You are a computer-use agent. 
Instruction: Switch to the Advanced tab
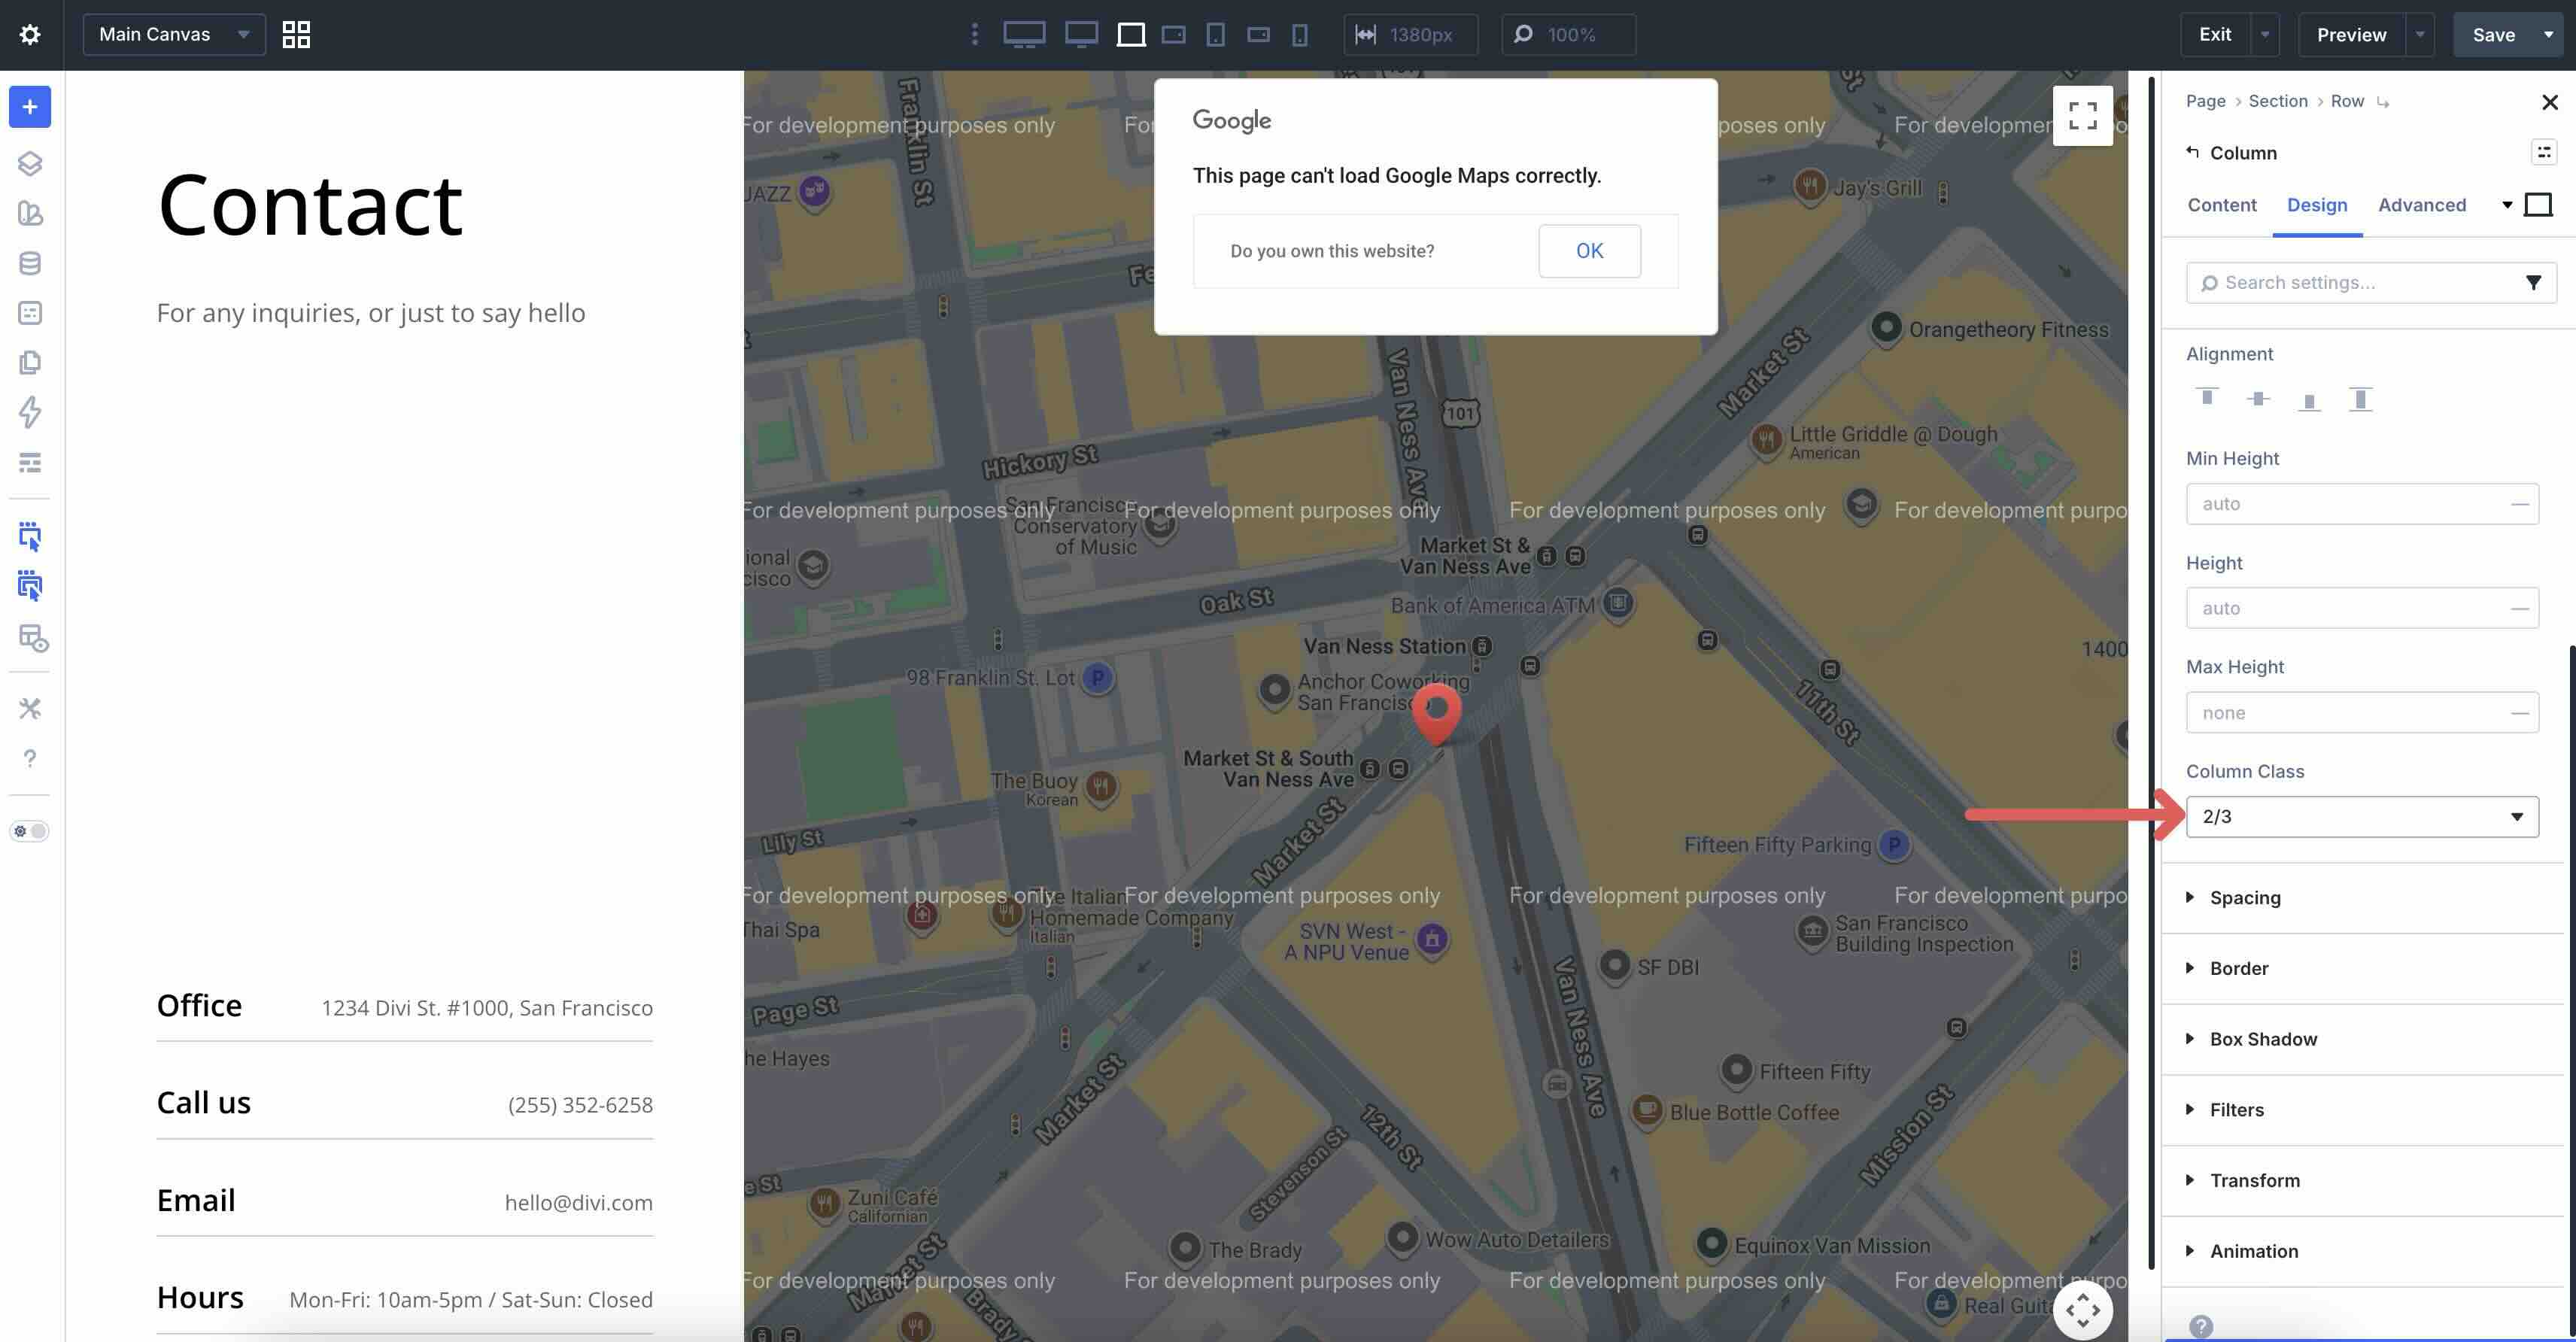click(2421, 205)
